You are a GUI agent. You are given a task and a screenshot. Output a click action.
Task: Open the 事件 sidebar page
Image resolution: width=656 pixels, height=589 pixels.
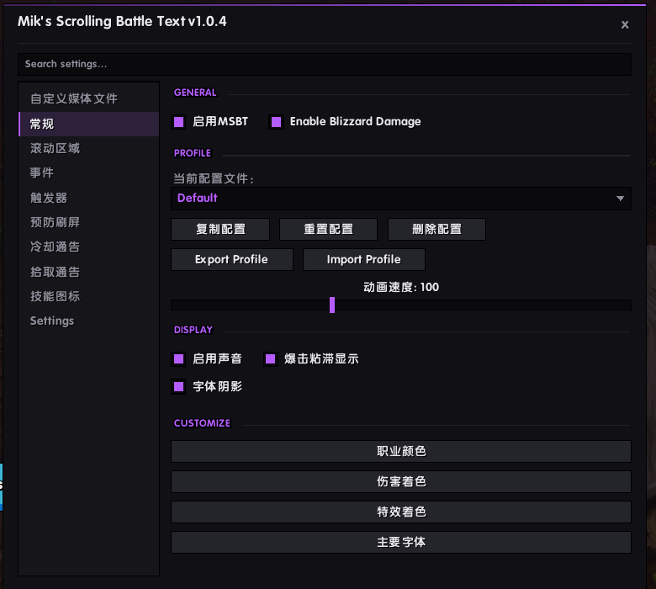tap(88, 172)
